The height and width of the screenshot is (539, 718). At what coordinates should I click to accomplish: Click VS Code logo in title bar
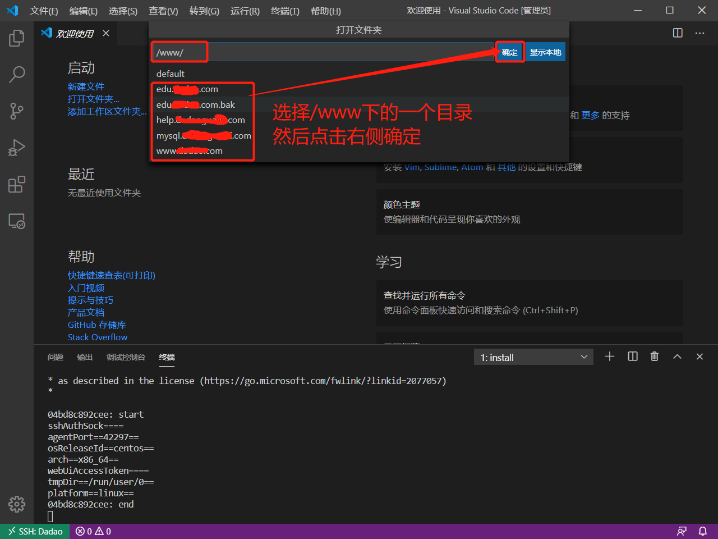[12, 11]
